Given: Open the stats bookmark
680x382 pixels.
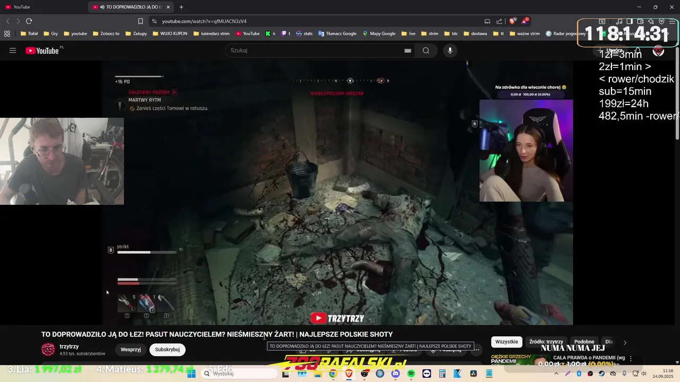Looking at the screenshot, I should point(304,33).
